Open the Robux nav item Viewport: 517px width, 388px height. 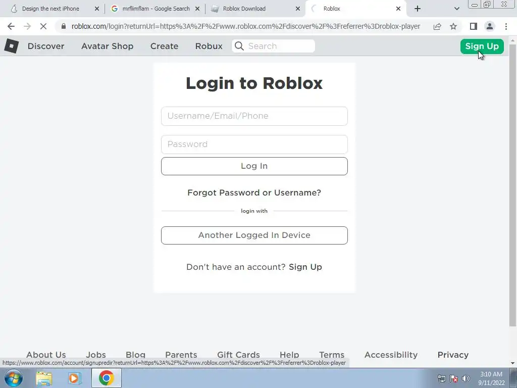tap(209, 46)
